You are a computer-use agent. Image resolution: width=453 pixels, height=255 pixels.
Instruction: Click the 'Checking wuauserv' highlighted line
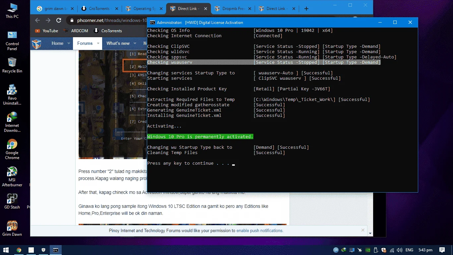(264, 62)
